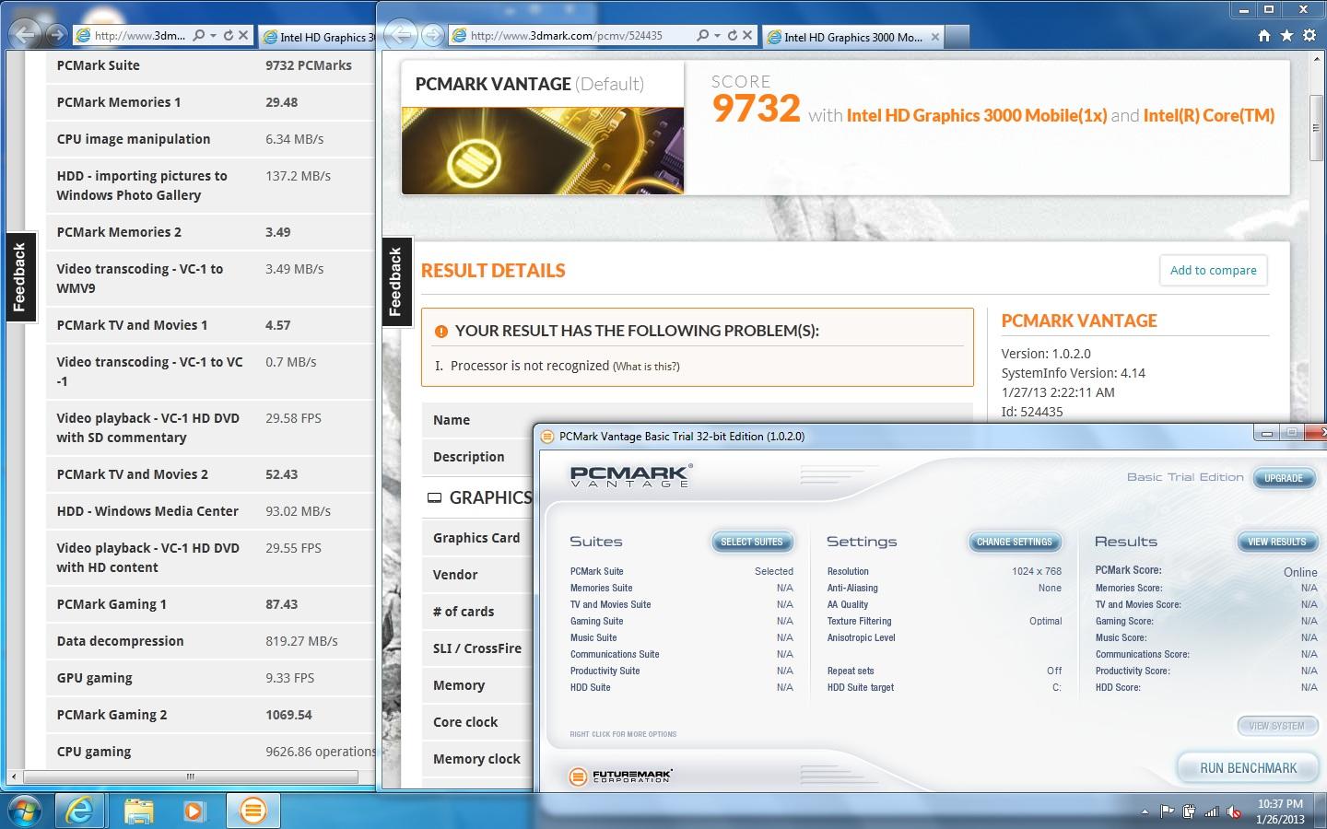Open IE Tools gear menu
The image size is (1327, 829).
pos(1309,35)
